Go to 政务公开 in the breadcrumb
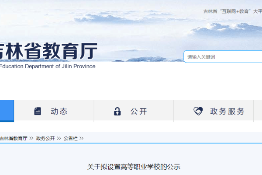 (45, 138)
